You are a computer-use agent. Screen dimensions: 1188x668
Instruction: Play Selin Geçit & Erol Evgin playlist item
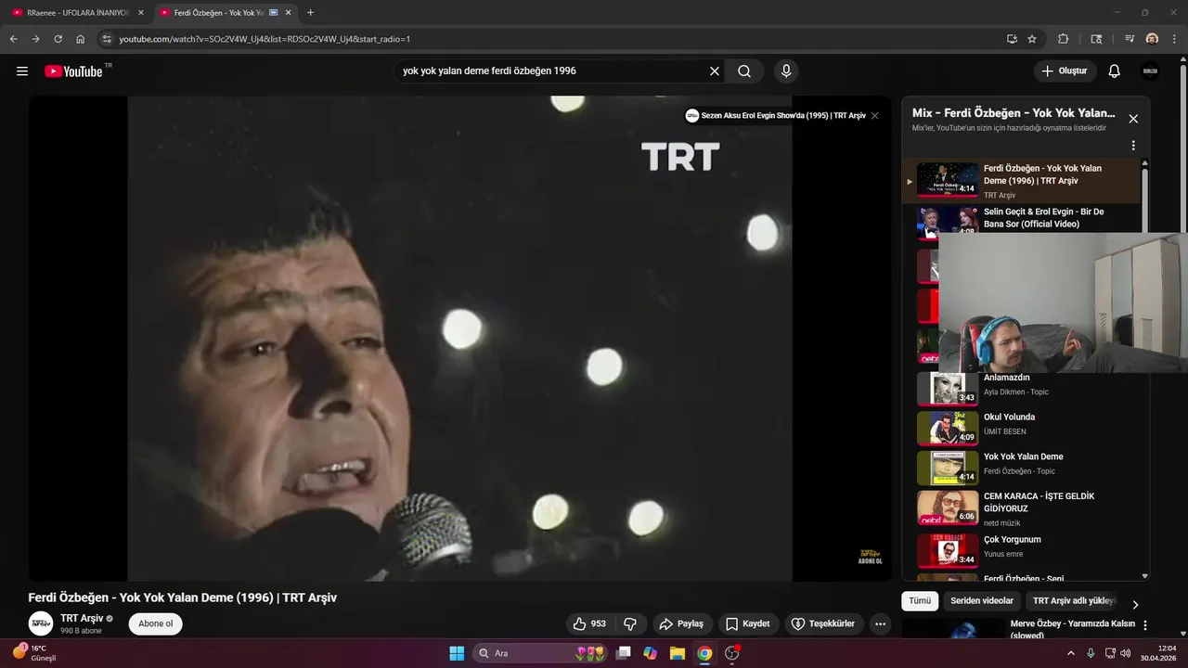1021,219
